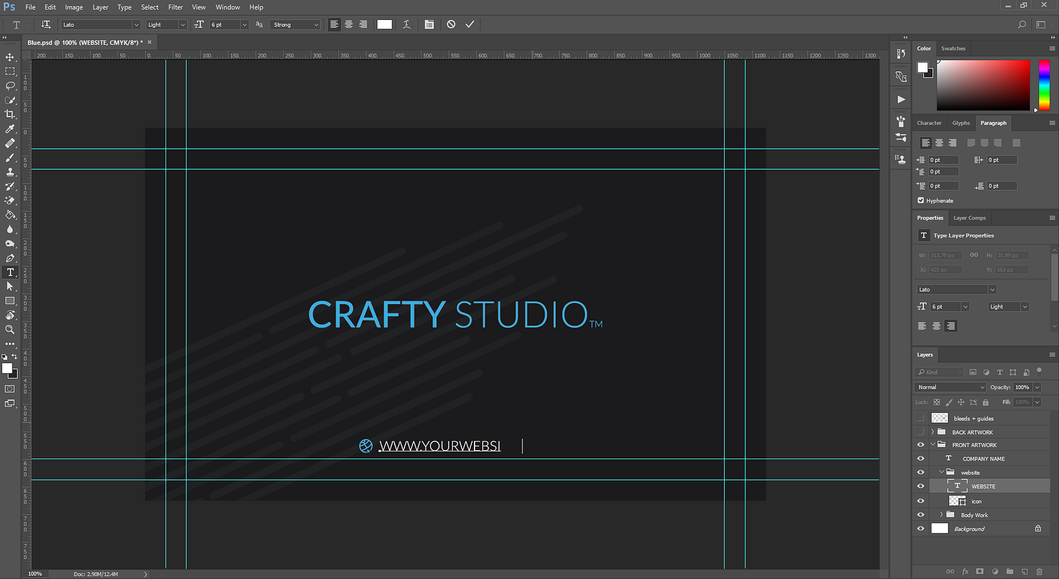Cancel current text edits
The image size is (1059, 579).
(x=451, y=24)
